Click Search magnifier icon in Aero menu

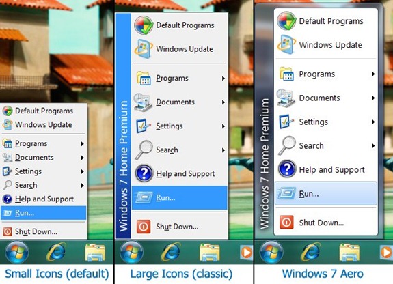pyautogui.click(x=287, y=145)
